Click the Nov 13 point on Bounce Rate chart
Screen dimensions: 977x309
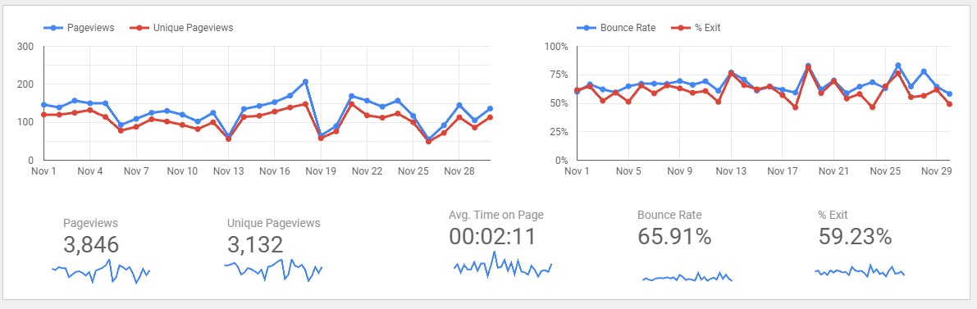[731, 74]
